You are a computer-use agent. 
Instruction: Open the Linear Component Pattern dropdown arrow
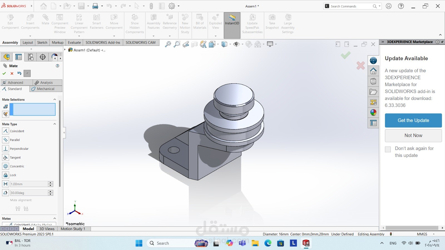click(79, 36)
